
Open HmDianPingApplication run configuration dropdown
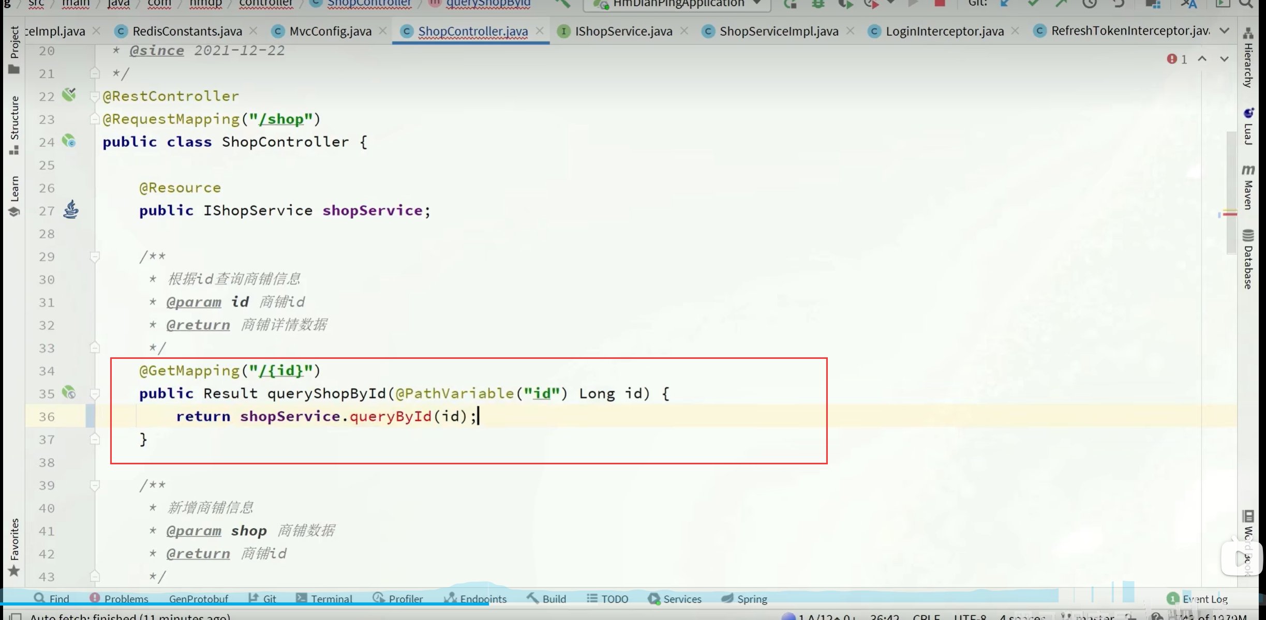click(678, 4)
